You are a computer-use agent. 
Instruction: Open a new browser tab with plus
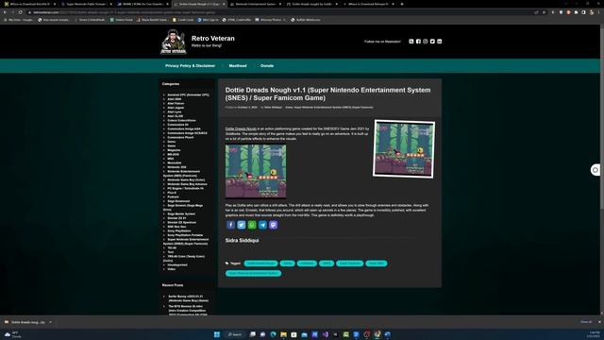402,4
